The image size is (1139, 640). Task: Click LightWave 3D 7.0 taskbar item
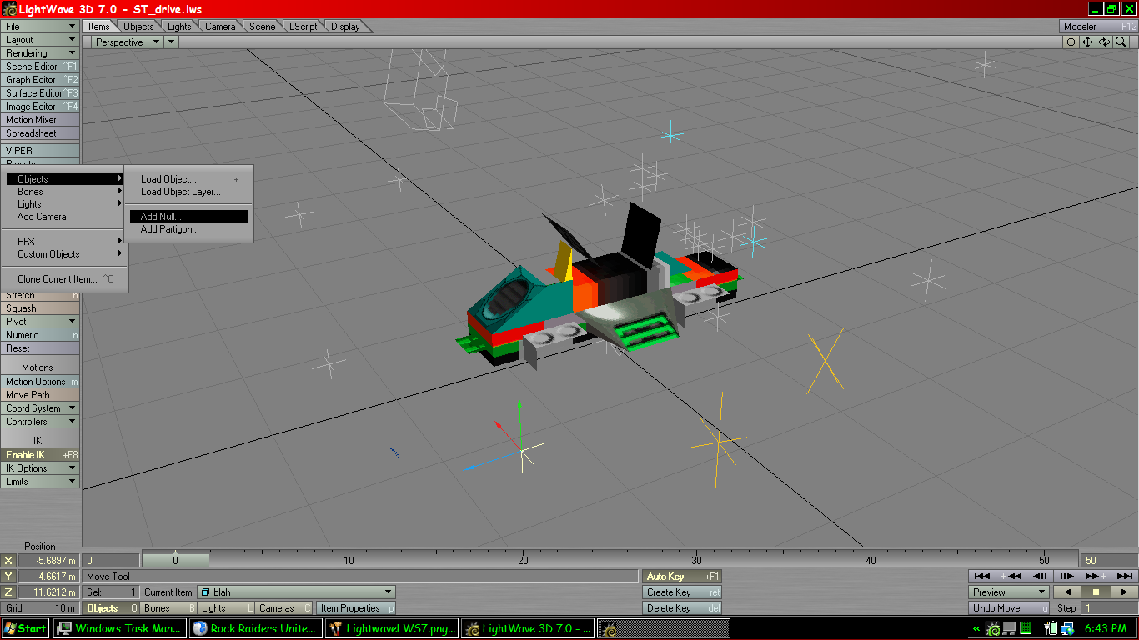tap(528, 628)
